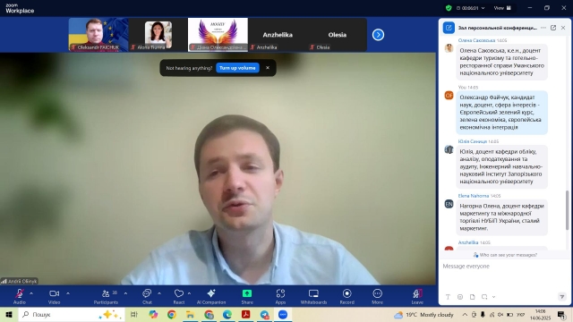Open the Apps panel
Screen dimensions: 573x322
point(280,296)
